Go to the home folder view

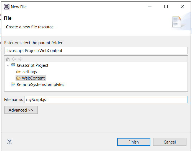tap(8, 59)
